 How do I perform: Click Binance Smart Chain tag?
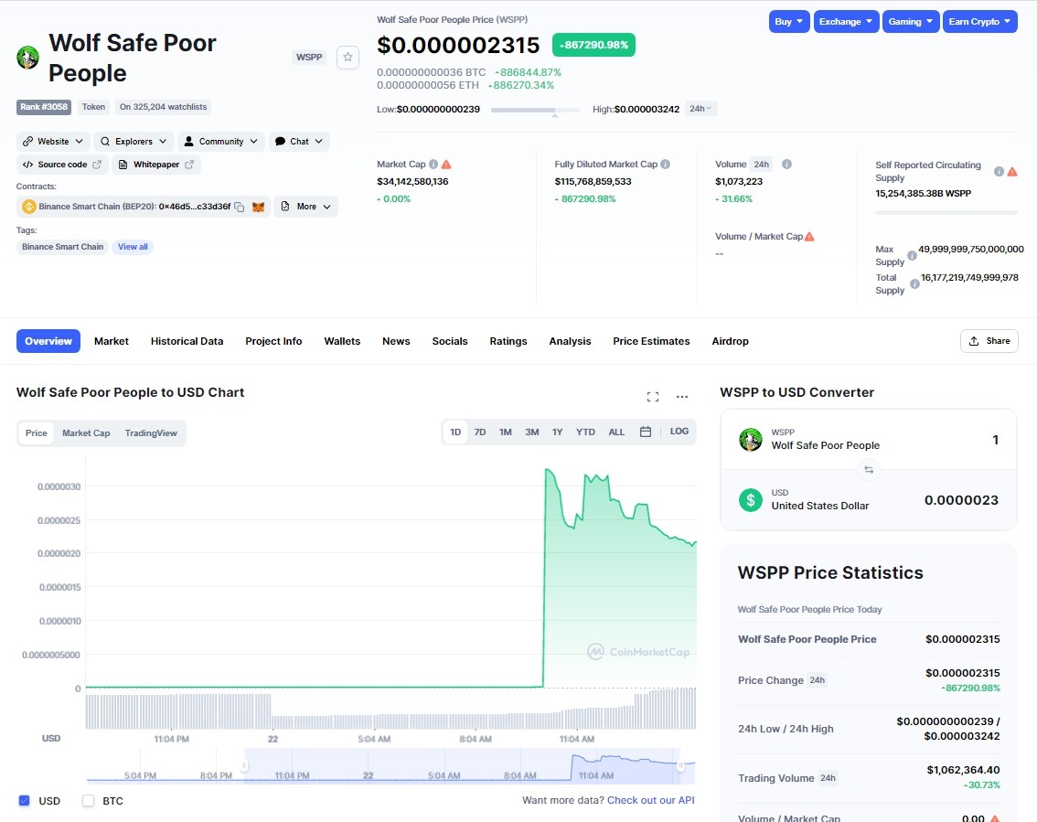click(63, 247)
